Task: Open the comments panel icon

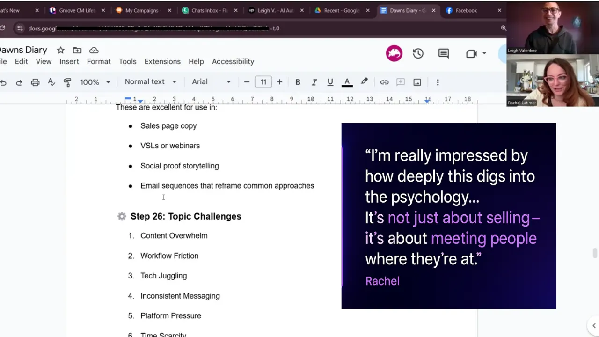Action: click(x=444, y=54)
